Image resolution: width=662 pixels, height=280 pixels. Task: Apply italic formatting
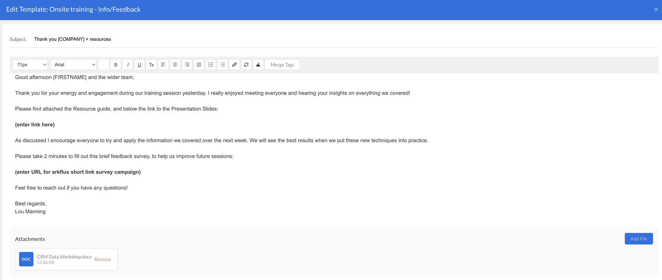coord(128,65)
